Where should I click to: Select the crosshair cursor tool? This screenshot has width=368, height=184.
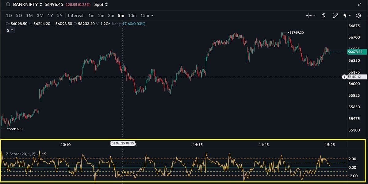point(309,15)
